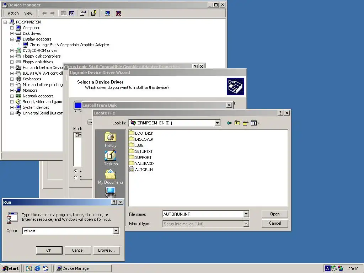Select the VALUEADD folder
This screenshot has width=364, height=273.
(x=141, y=164)
